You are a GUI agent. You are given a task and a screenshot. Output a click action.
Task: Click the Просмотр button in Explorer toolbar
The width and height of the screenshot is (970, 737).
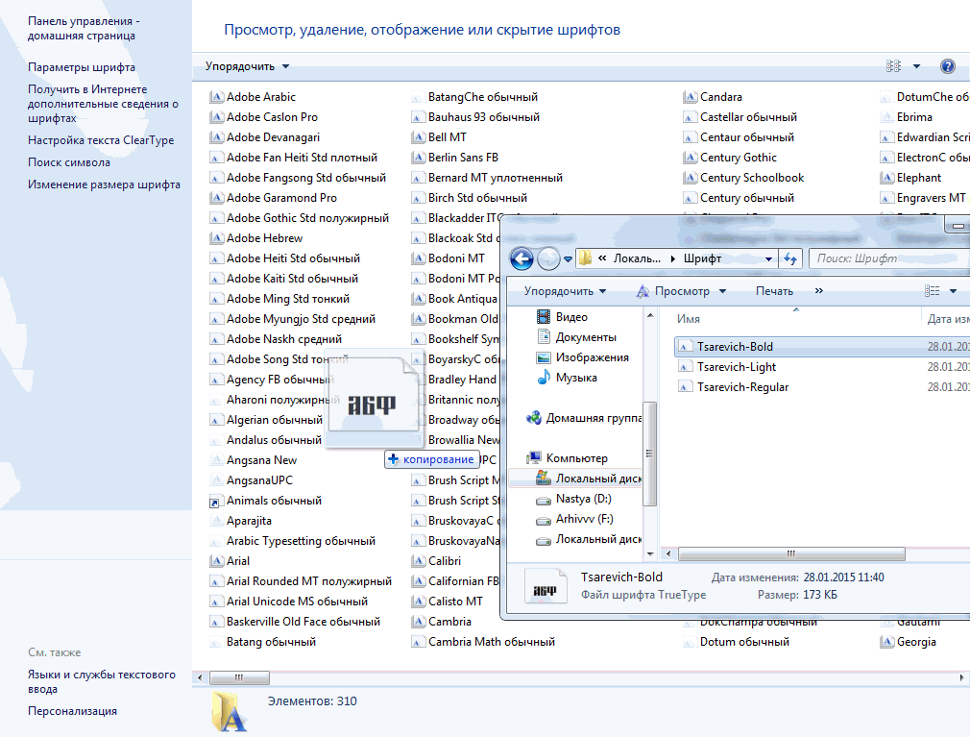point(673,291)
